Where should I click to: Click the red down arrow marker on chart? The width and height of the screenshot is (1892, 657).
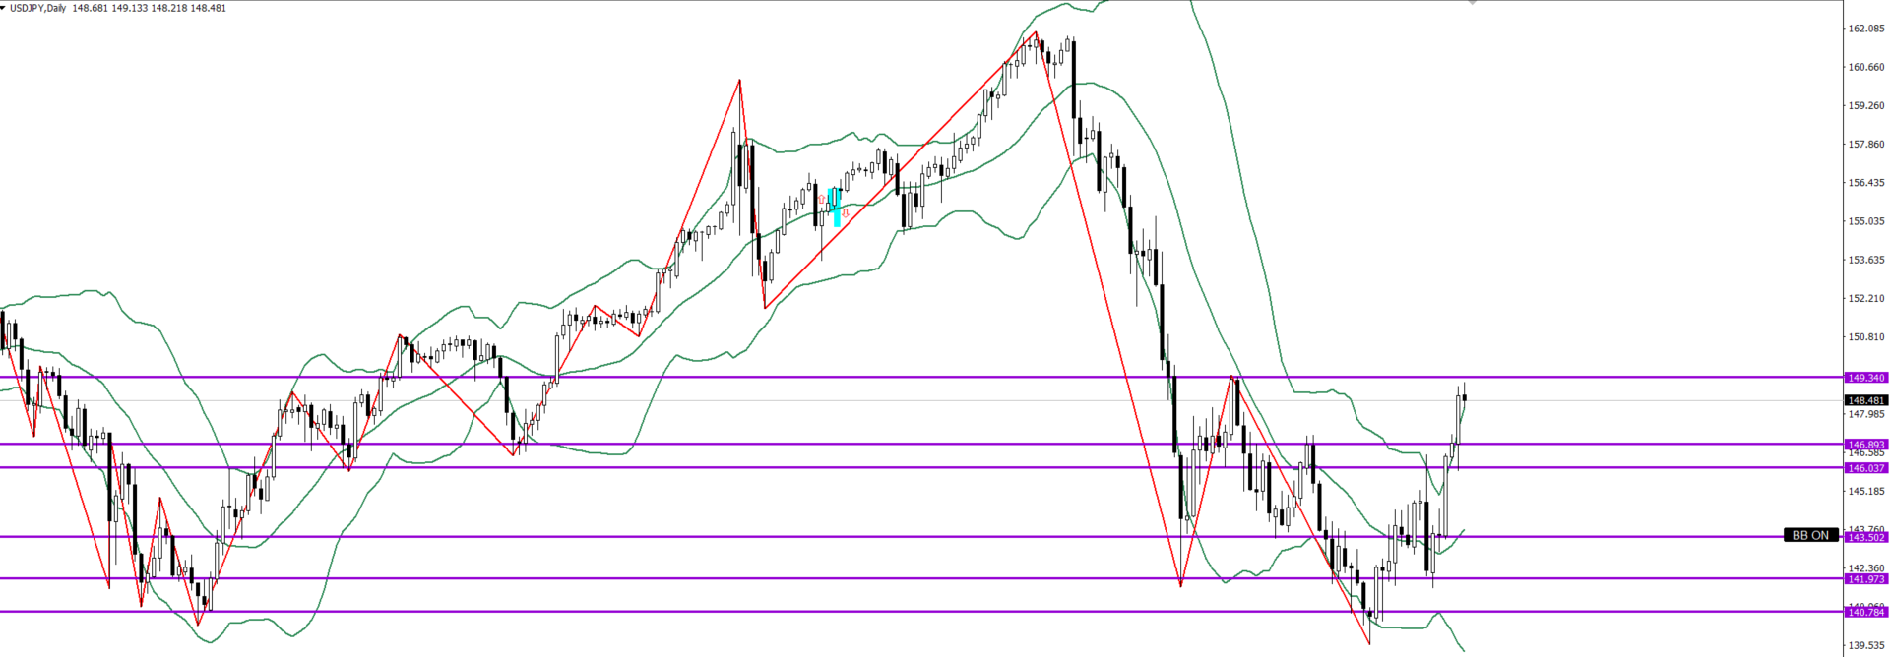click(x=846, y=212)
